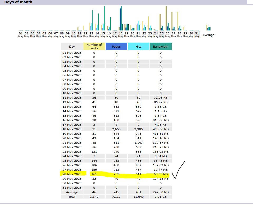
Task: Click the 18 May label on chart axis
Action: click(120, 35)
